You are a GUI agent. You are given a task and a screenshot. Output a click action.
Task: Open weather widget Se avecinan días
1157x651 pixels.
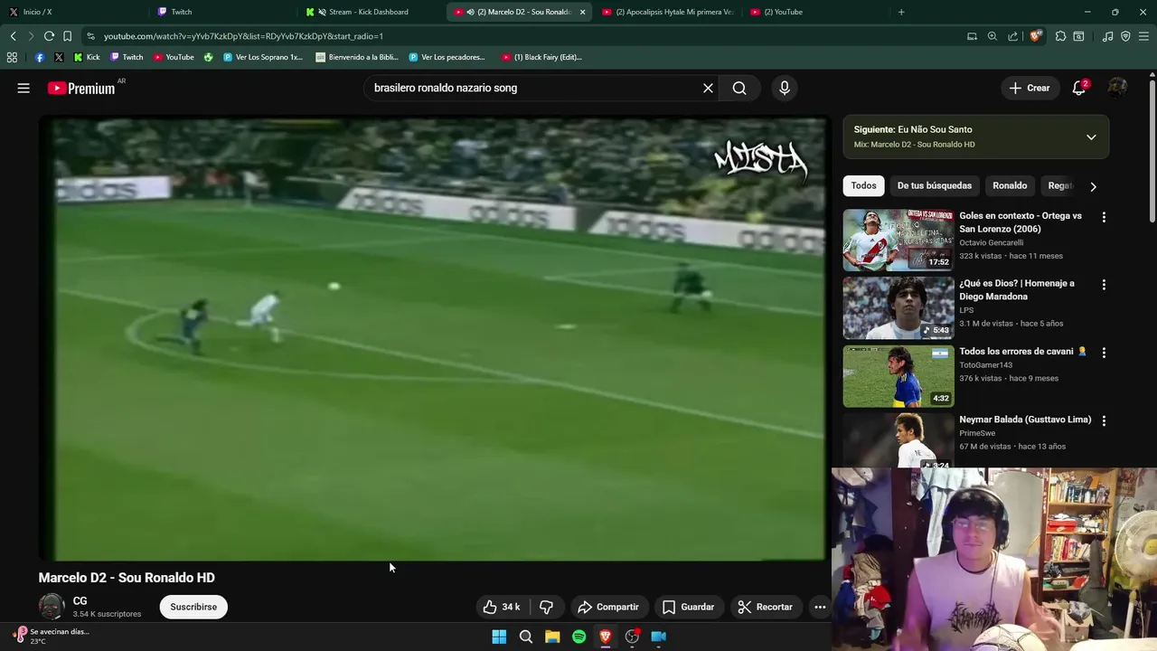(52, 636)
